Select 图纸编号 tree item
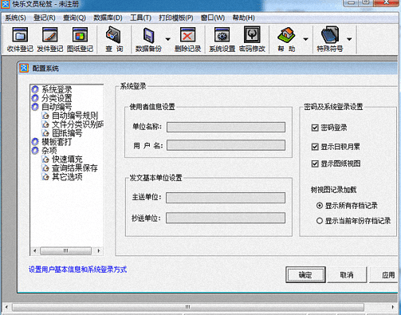The width and height of the screenshot is (401, 315). (x=67, y=133)
